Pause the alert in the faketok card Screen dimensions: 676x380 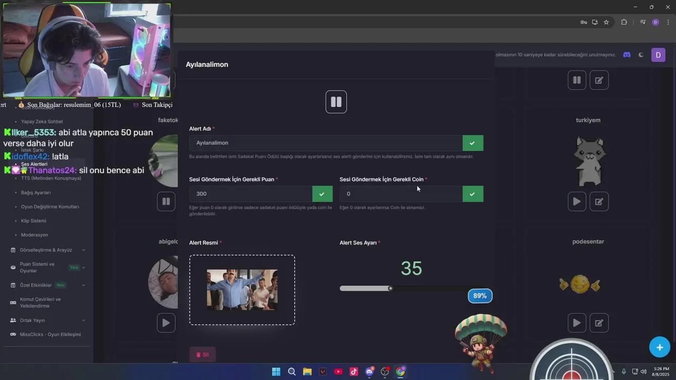[166, 201]
